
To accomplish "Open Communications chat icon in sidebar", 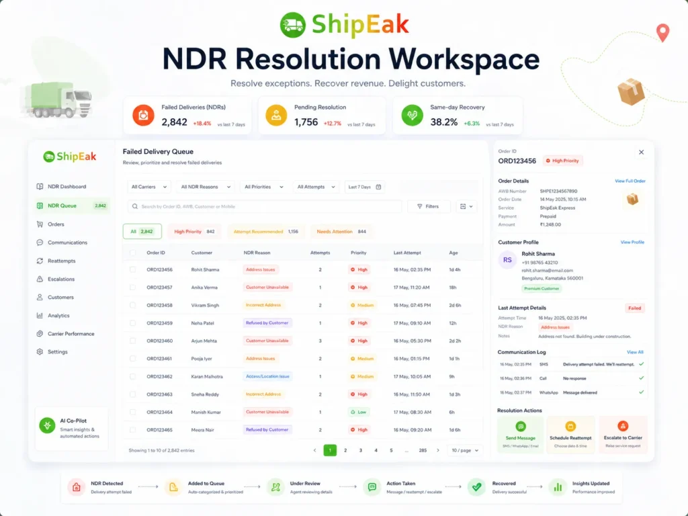I will click(40, 243).
